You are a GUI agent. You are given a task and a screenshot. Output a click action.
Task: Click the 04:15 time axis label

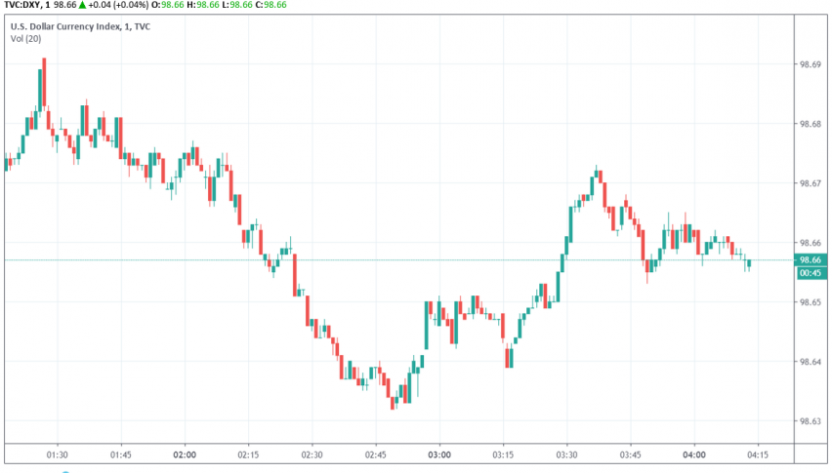coord(758,455)
